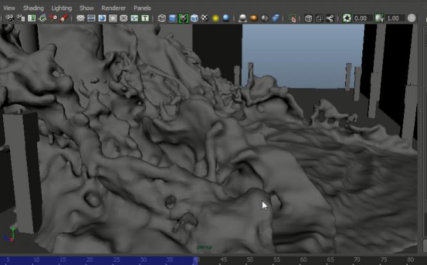Click the Exposure 0.00 value field
This screenshot has height=265, width=427.
tap(360, 19)
